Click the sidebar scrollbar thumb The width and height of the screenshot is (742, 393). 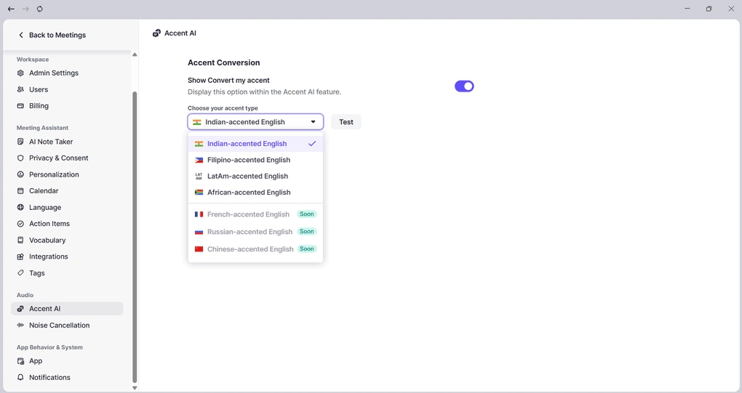pyautogui.click(x=135, y=236)
